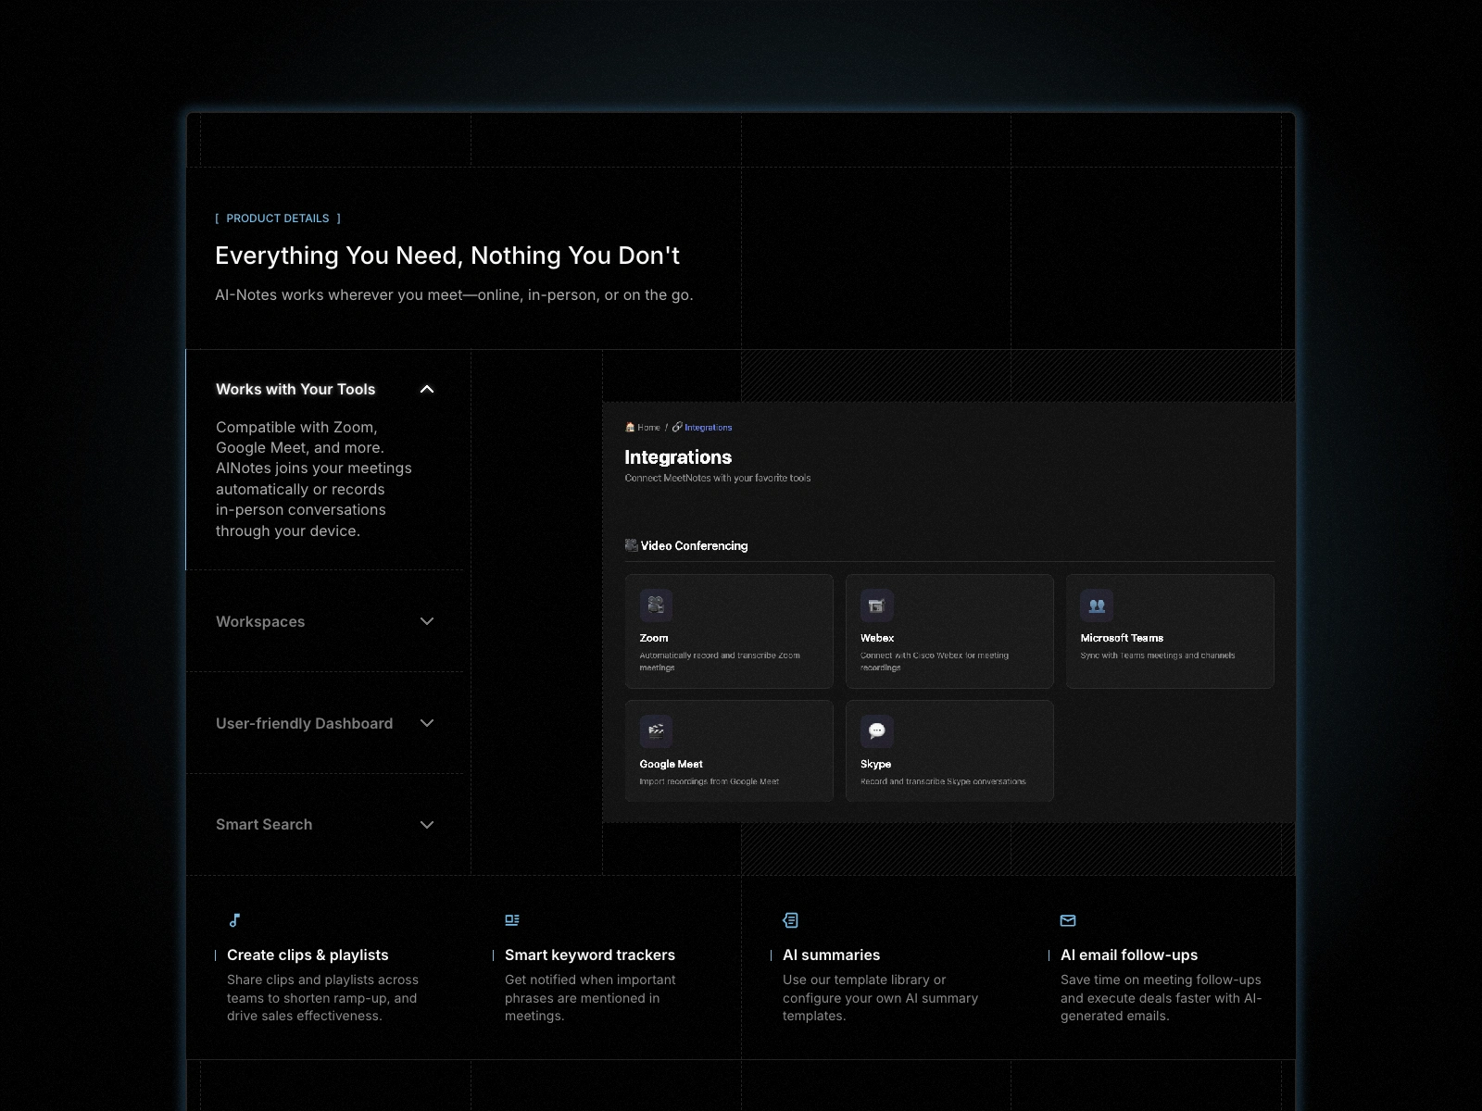The height and width of the screenshot is (1111, 1482).
Task: Click the envelope icon above AI email follow-ups
Action: point(1068,920)
